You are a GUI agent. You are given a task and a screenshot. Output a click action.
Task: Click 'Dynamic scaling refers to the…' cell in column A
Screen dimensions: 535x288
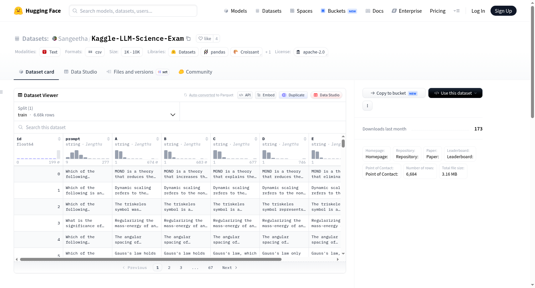click(137, 190)
